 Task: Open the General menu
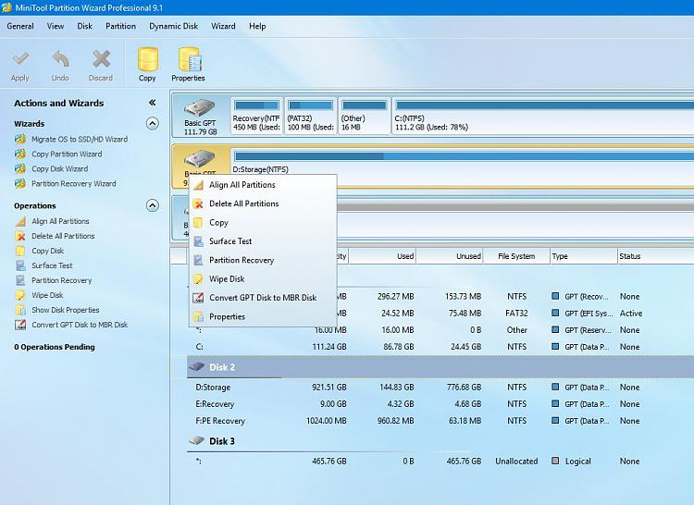click(x=20, y=26)
